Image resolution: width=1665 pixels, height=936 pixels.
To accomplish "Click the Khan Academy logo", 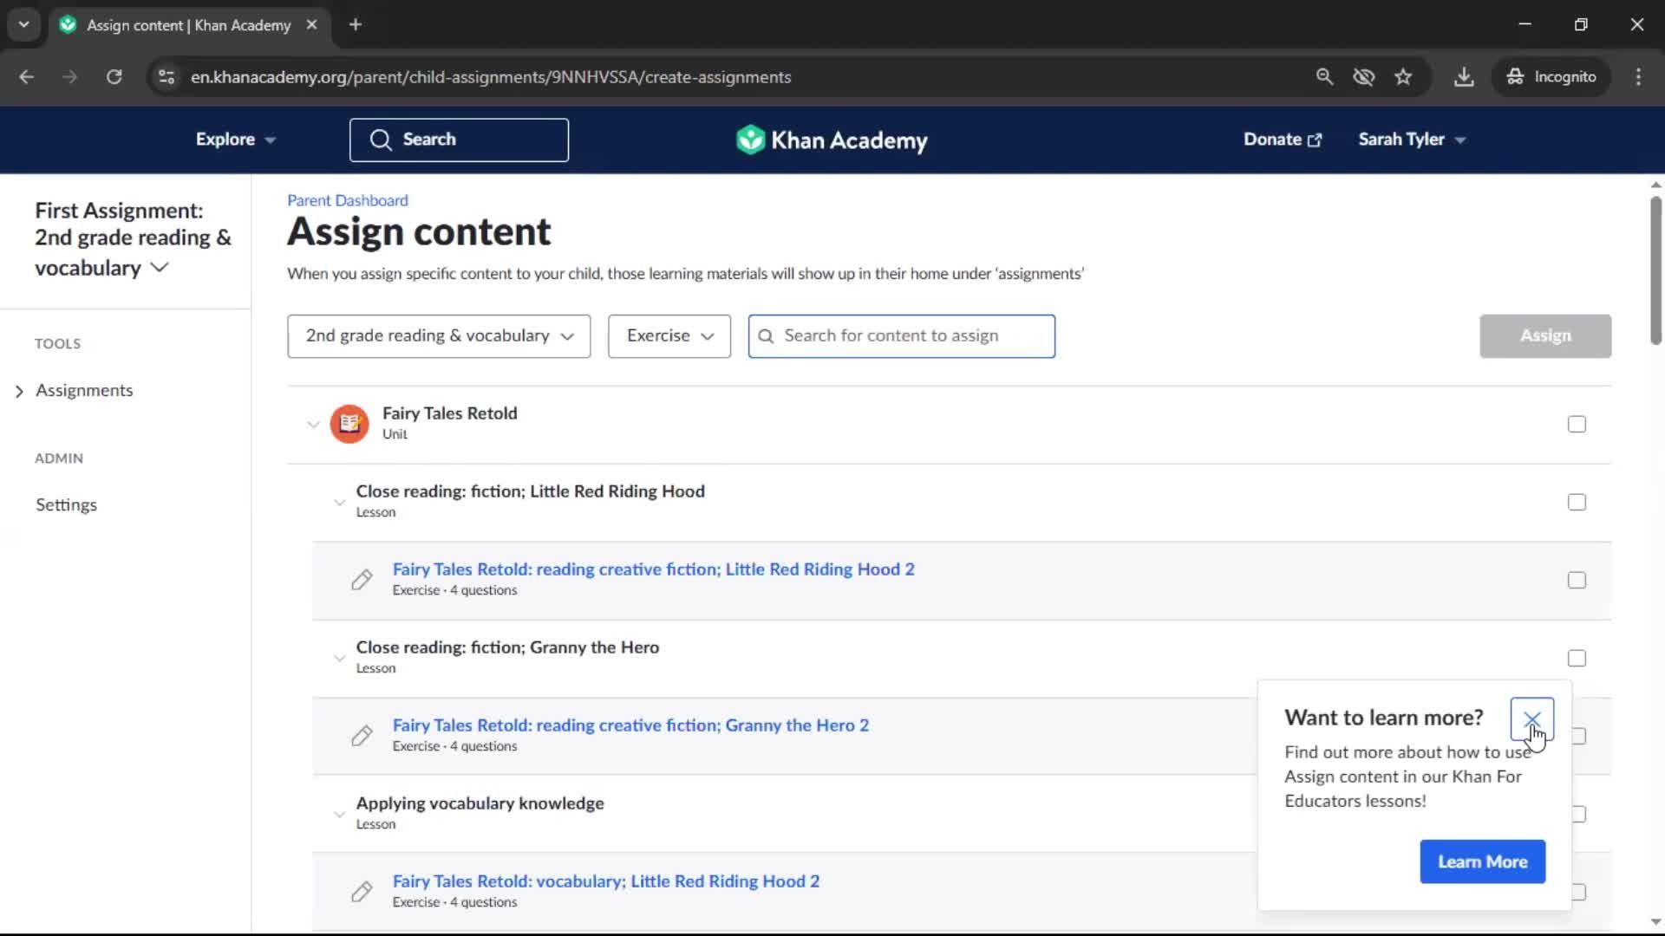I will pos(832,140).
